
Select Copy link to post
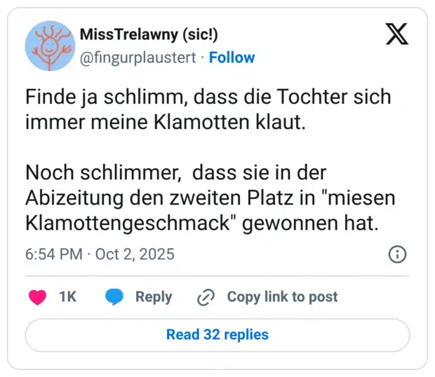tap(282, 297)
